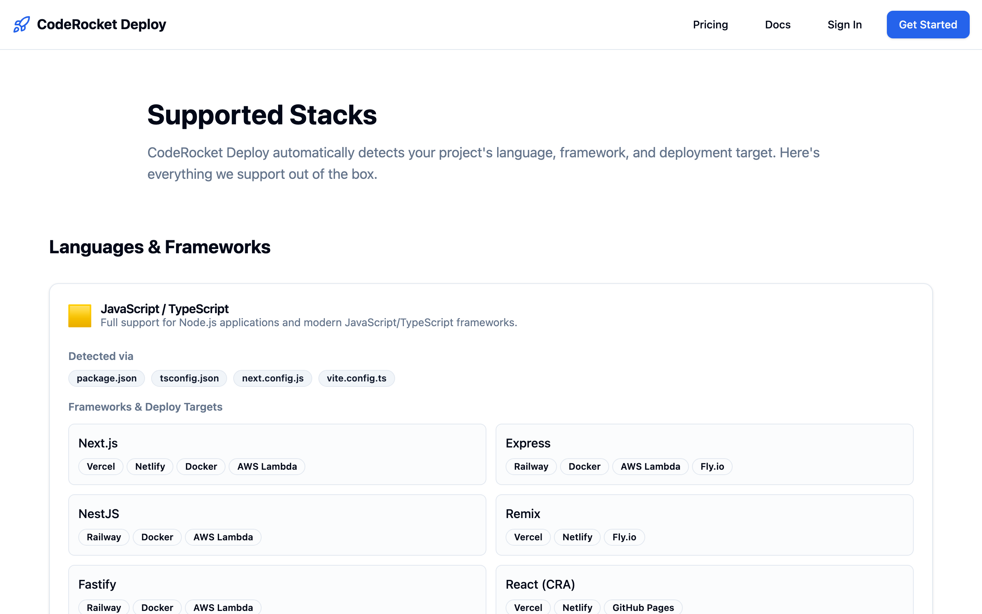Click the GitHub Pages badge under React (CRA)
This screenshot has width=982, height=614.
[x=643, y=607]
